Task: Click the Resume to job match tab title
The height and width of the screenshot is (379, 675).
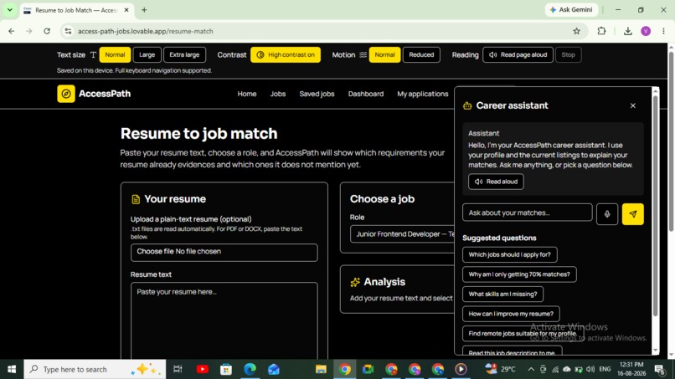Action: [x=76, y=10]
